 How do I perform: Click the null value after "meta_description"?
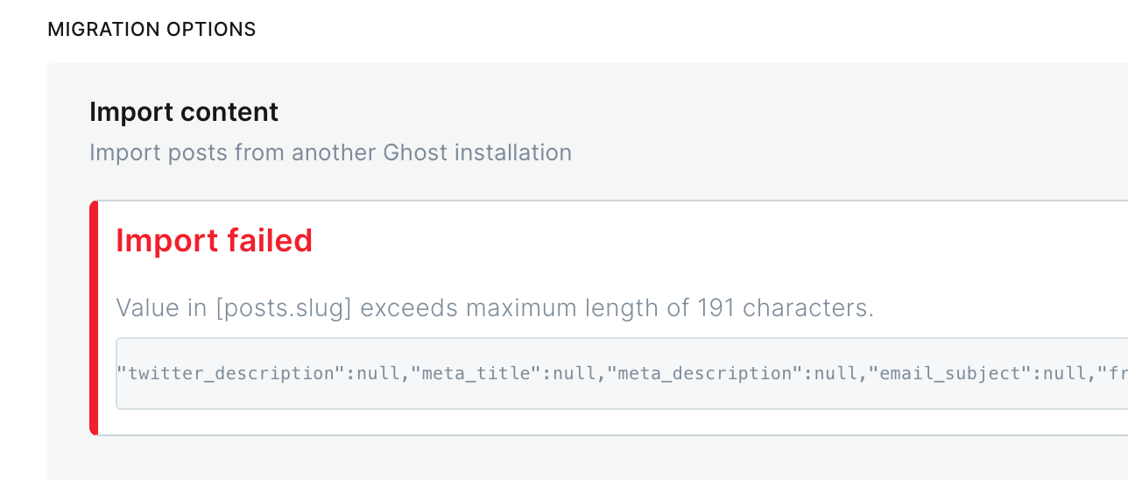tap(835, 373)
